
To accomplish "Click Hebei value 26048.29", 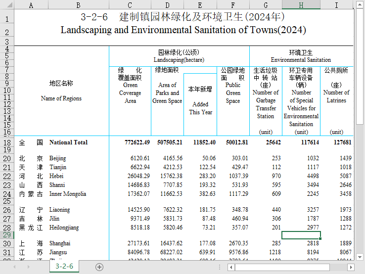I will 138,176.
